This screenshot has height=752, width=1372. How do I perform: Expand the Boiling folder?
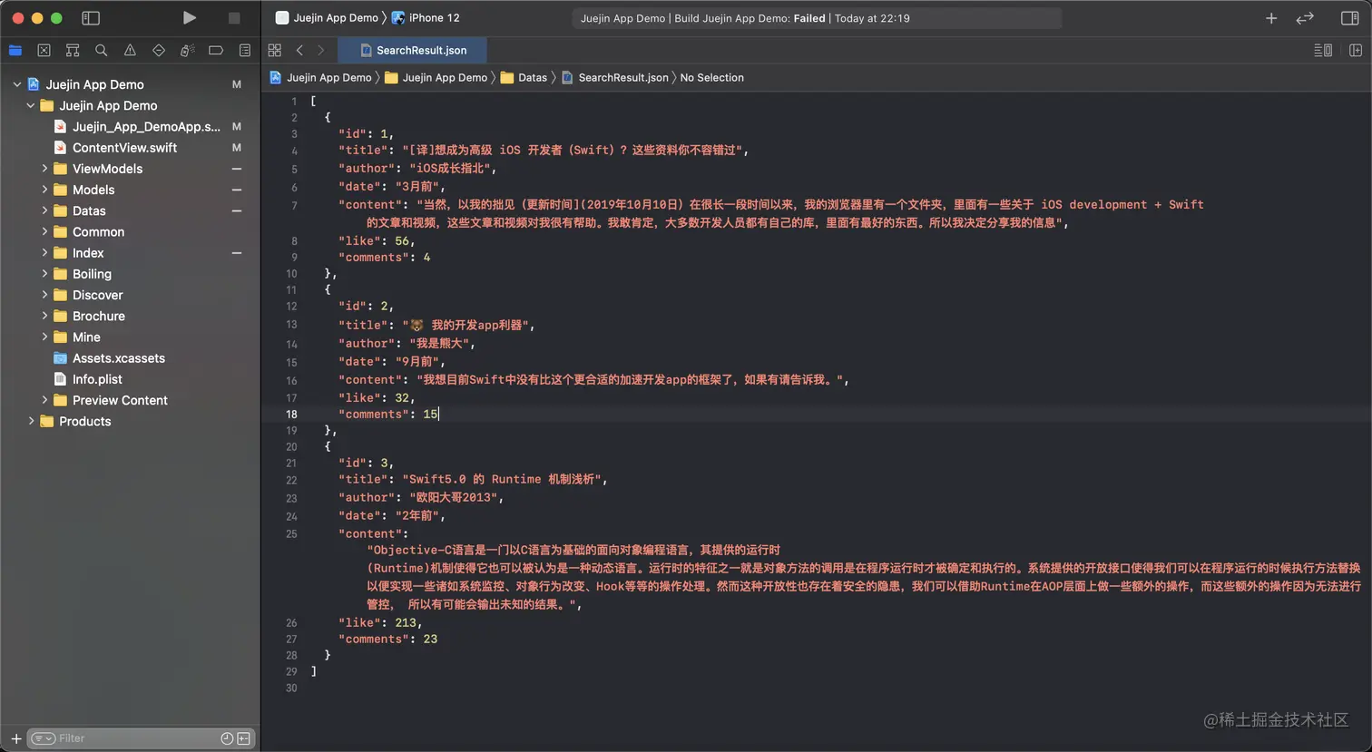coord(44,274)
